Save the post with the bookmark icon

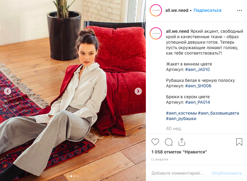pos(239,142)
